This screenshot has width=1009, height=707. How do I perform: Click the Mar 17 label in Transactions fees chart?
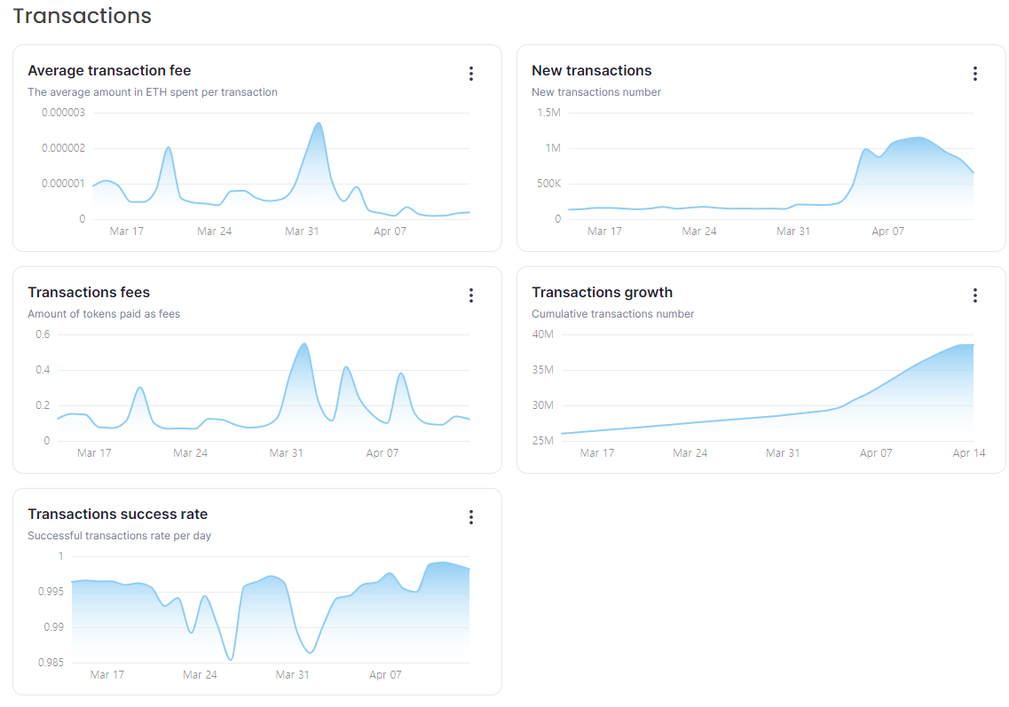coord(94,453)
